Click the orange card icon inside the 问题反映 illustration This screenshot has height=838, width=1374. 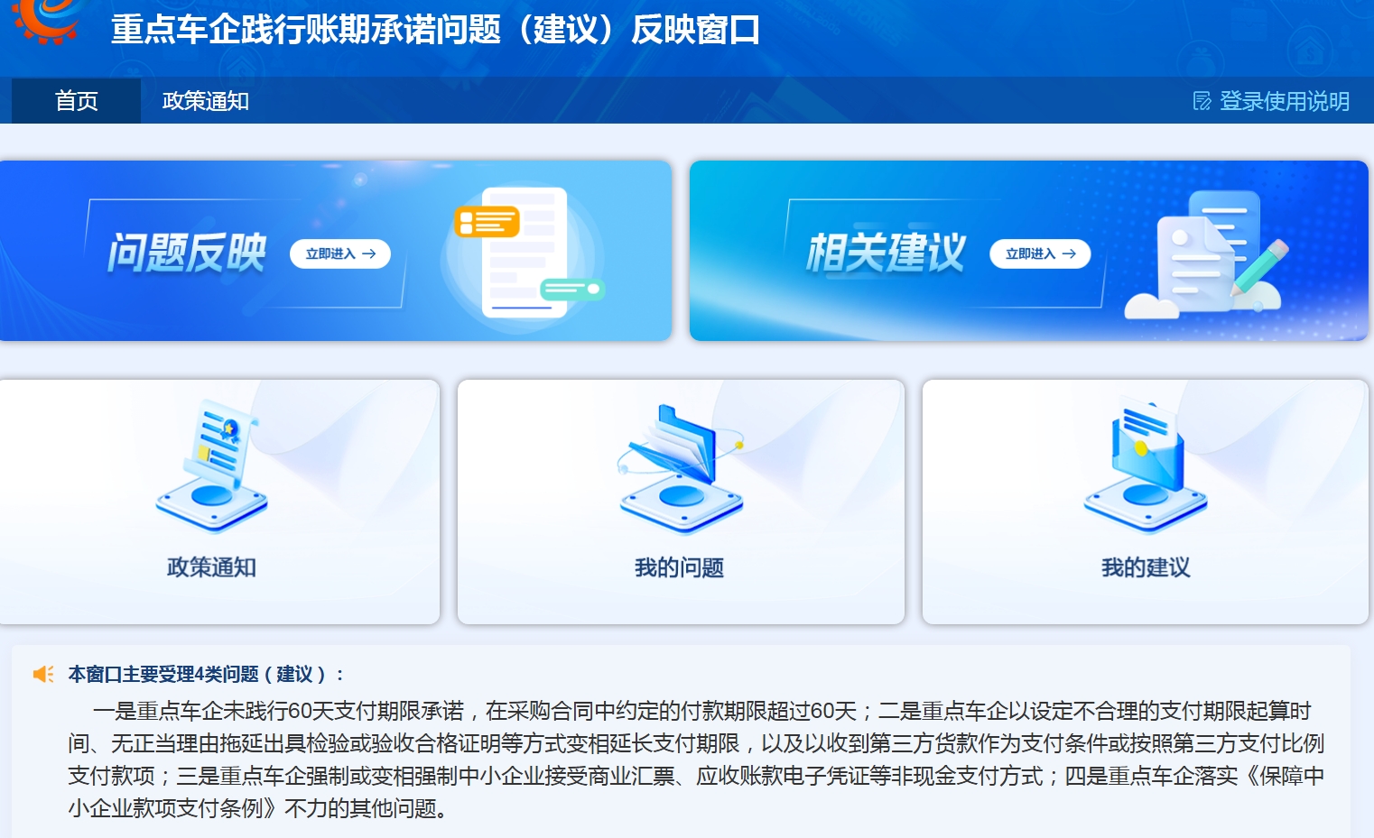488,221
